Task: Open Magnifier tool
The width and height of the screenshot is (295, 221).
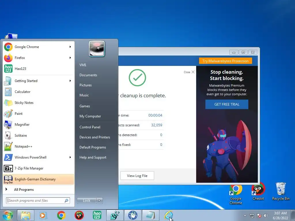Action: tap(39, 124)
